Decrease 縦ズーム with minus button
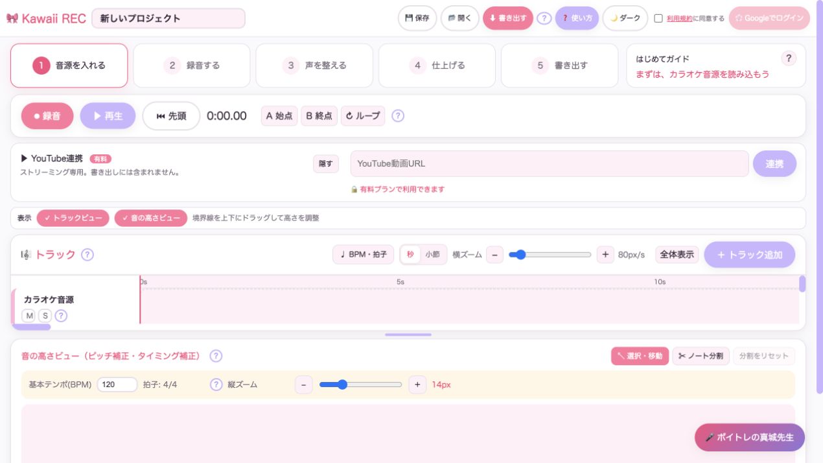 [304, 385]
